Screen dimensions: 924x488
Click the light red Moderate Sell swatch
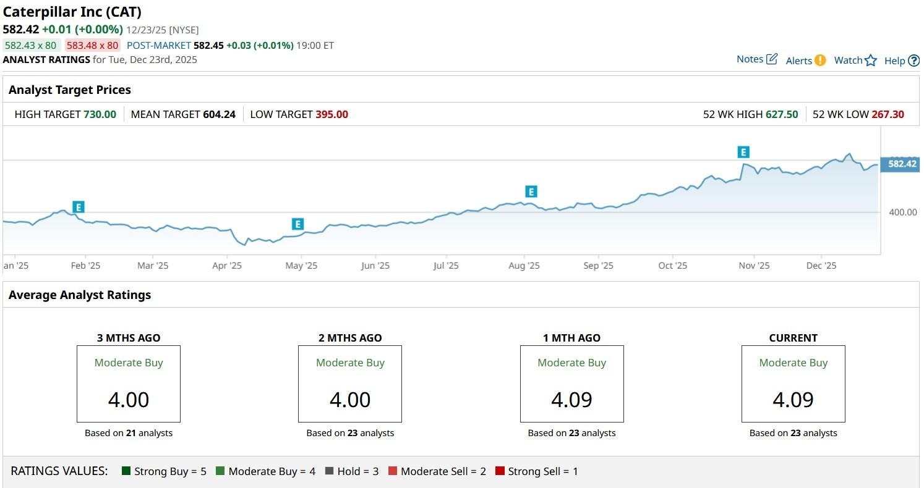point(392,471)
